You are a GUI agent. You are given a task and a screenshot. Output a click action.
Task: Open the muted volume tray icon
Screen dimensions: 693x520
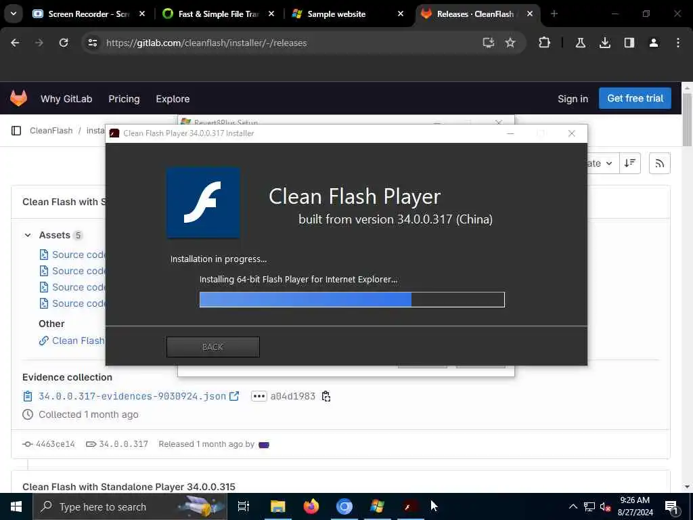pos(605,506)
